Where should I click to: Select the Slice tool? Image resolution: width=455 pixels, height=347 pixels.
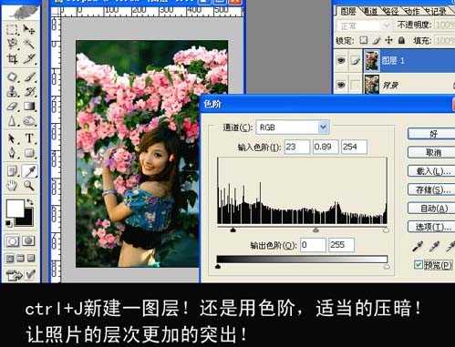click(29, 59)
